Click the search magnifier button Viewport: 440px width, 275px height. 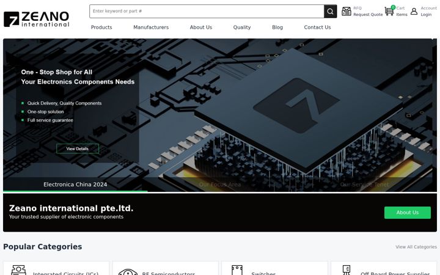pyautogui.click(x=330, y=11)
